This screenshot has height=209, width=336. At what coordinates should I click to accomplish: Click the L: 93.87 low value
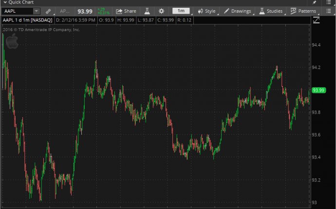click(146, 20)
